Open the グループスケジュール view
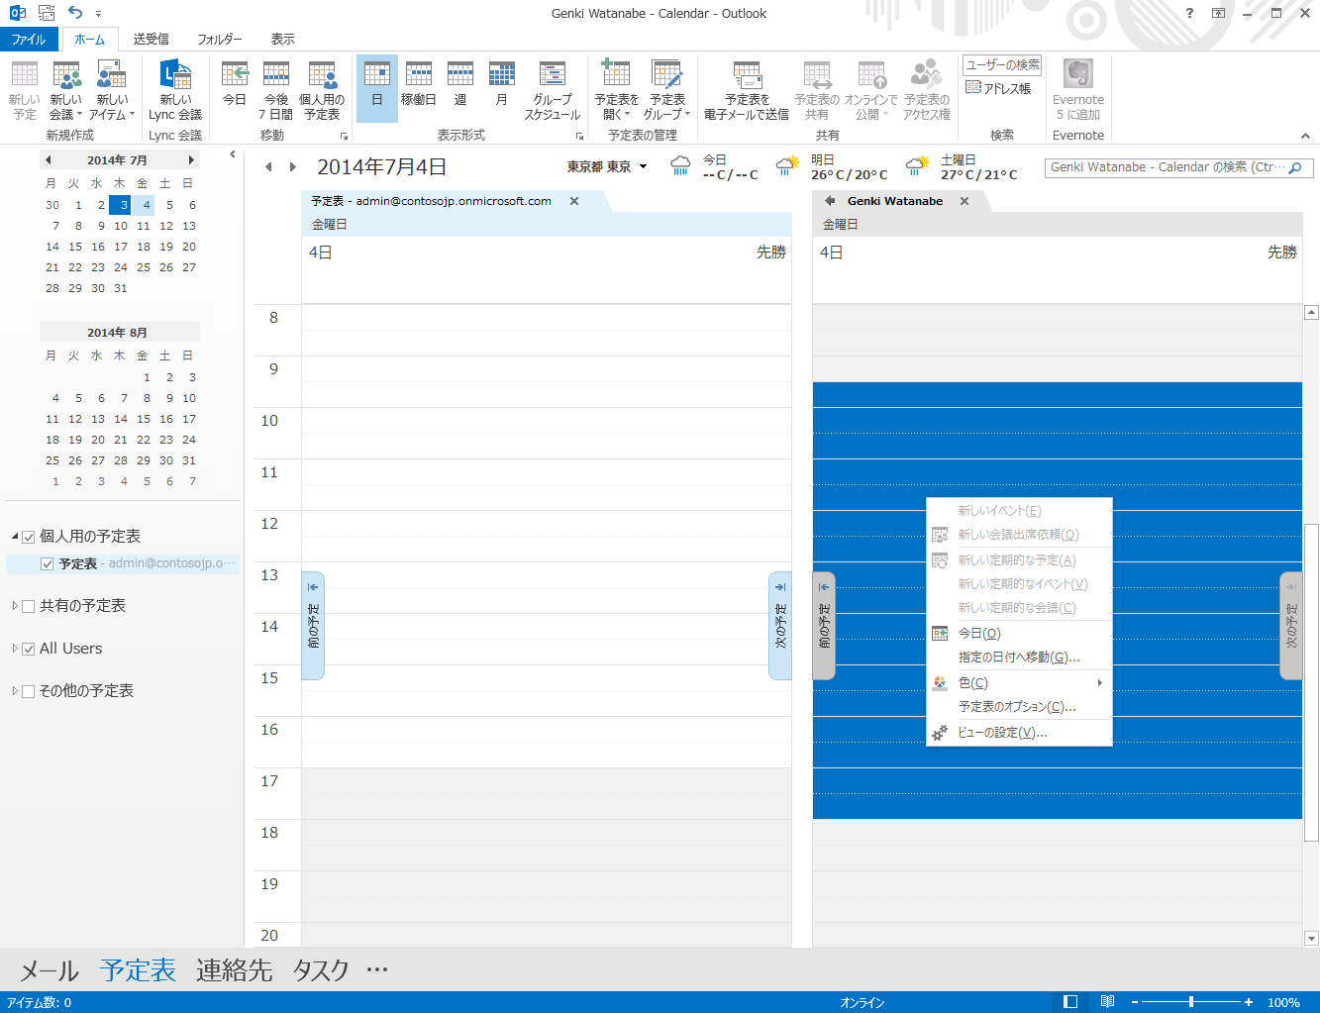 552,90
